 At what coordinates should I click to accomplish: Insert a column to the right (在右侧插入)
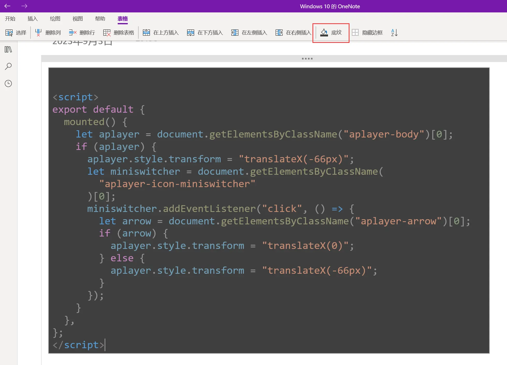point(293,33)
